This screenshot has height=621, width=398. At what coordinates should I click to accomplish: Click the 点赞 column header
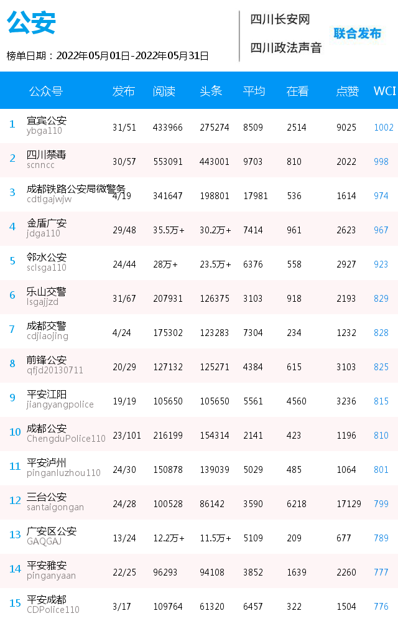tap(347, 91)
